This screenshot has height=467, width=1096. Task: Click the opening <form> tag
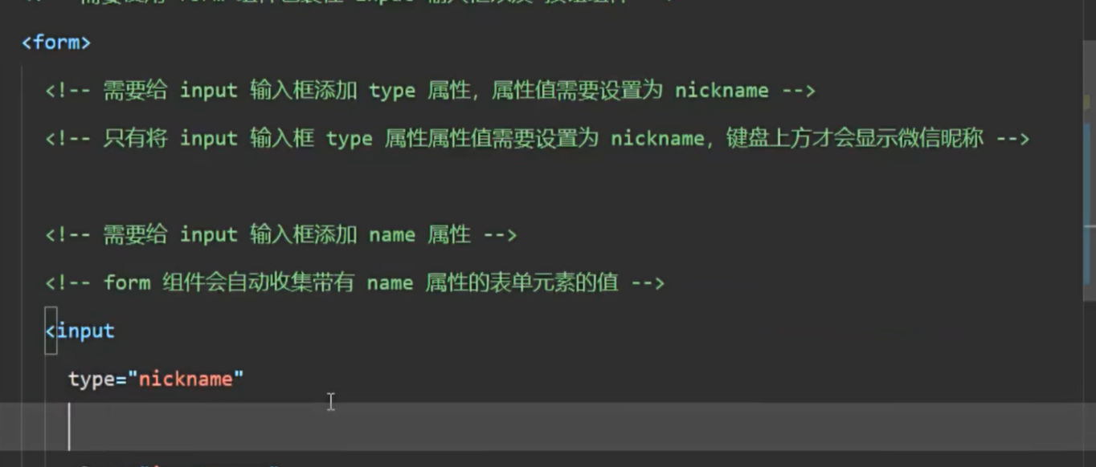[55, 42]
